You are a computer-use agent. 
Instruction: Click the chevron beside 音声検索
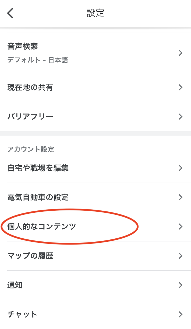pos(180,53)
